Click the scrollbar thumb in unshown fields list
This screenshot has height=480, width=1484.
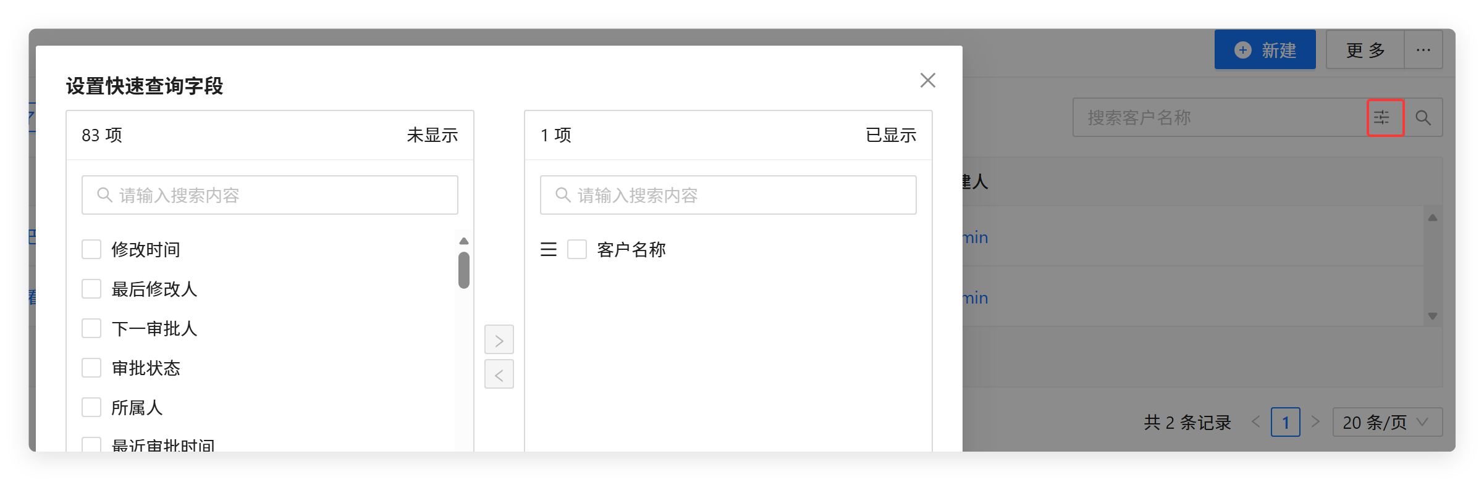pyautogui.click(x=464, y=270)
